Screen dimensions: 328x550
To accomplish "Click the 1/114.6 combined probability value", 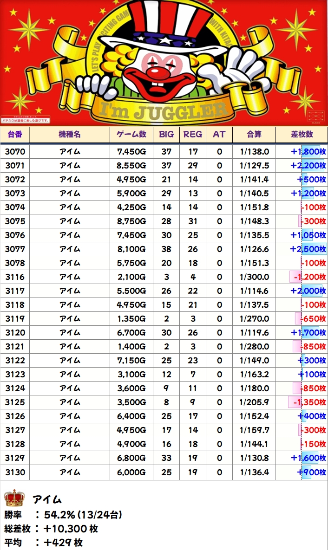I will click(255, 291).
